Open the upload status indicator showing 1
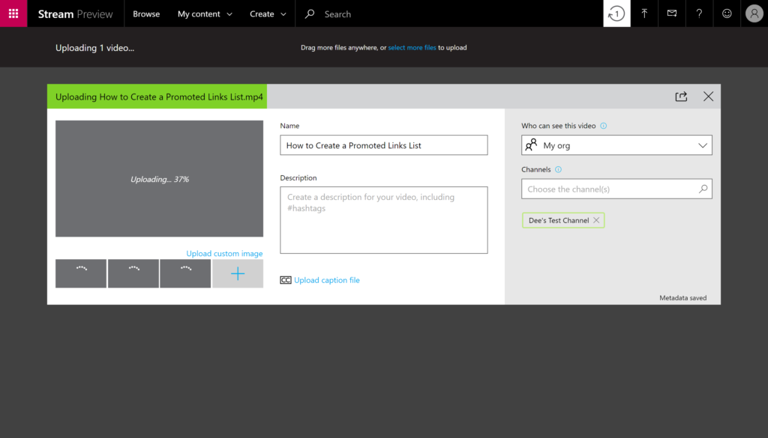The width and height of the screenshot is (768, 438). (x=616, y=13)
